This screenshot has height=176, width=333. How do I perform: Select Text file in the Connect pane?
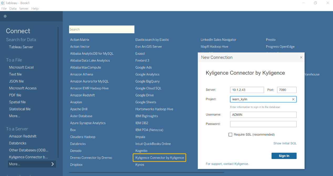tap(15, 74)
